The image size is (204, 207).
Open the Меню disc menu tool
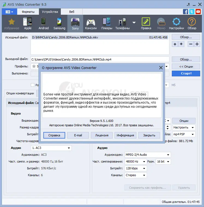coord(161,24)
